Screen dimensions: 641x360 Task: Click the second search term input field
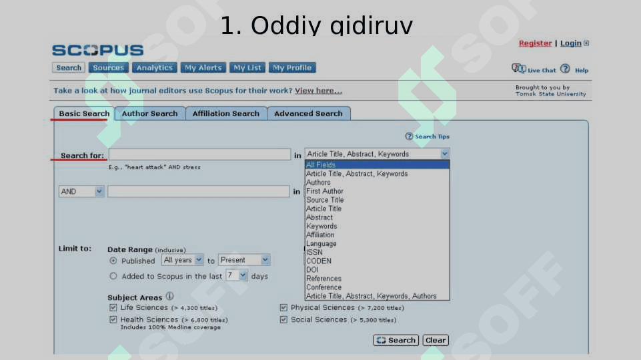[199, 191]
